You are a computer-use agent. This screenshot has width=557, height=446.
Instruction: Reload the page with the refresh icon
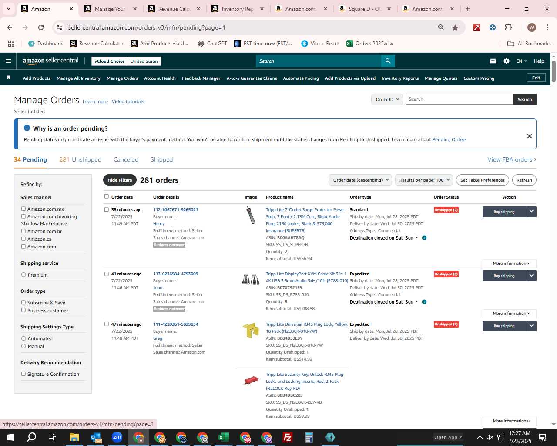[41, 27]
